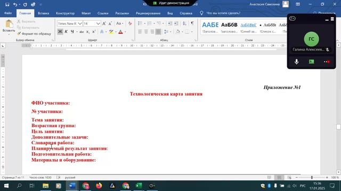Switch to the Макет tab
Screen dimensions: 341x191
[x=86, y=13]
